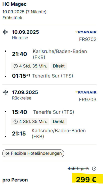Click flight number FR9702
The image size is (103, 186).
click(x=88, y=39)
